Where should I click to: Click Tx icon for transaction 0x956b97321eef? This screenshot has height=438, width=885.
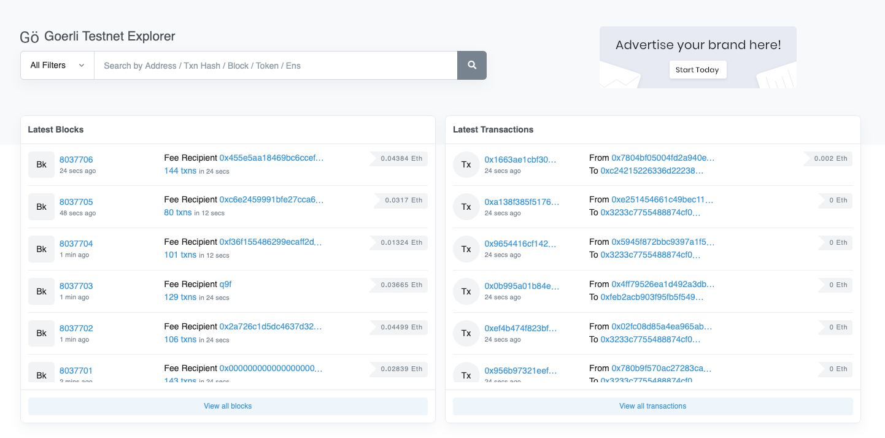[x=466, y=372]
